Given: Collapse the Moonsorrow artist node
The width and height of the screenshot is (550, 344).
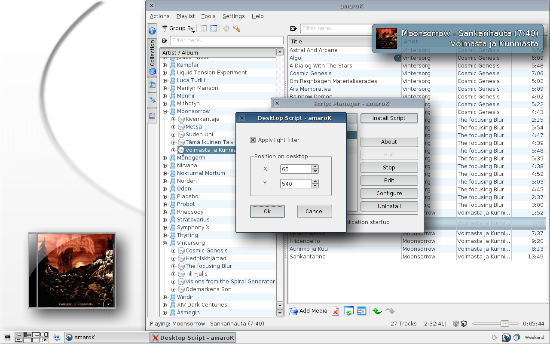Looking at the screenshot, I should tap(165, 111).
